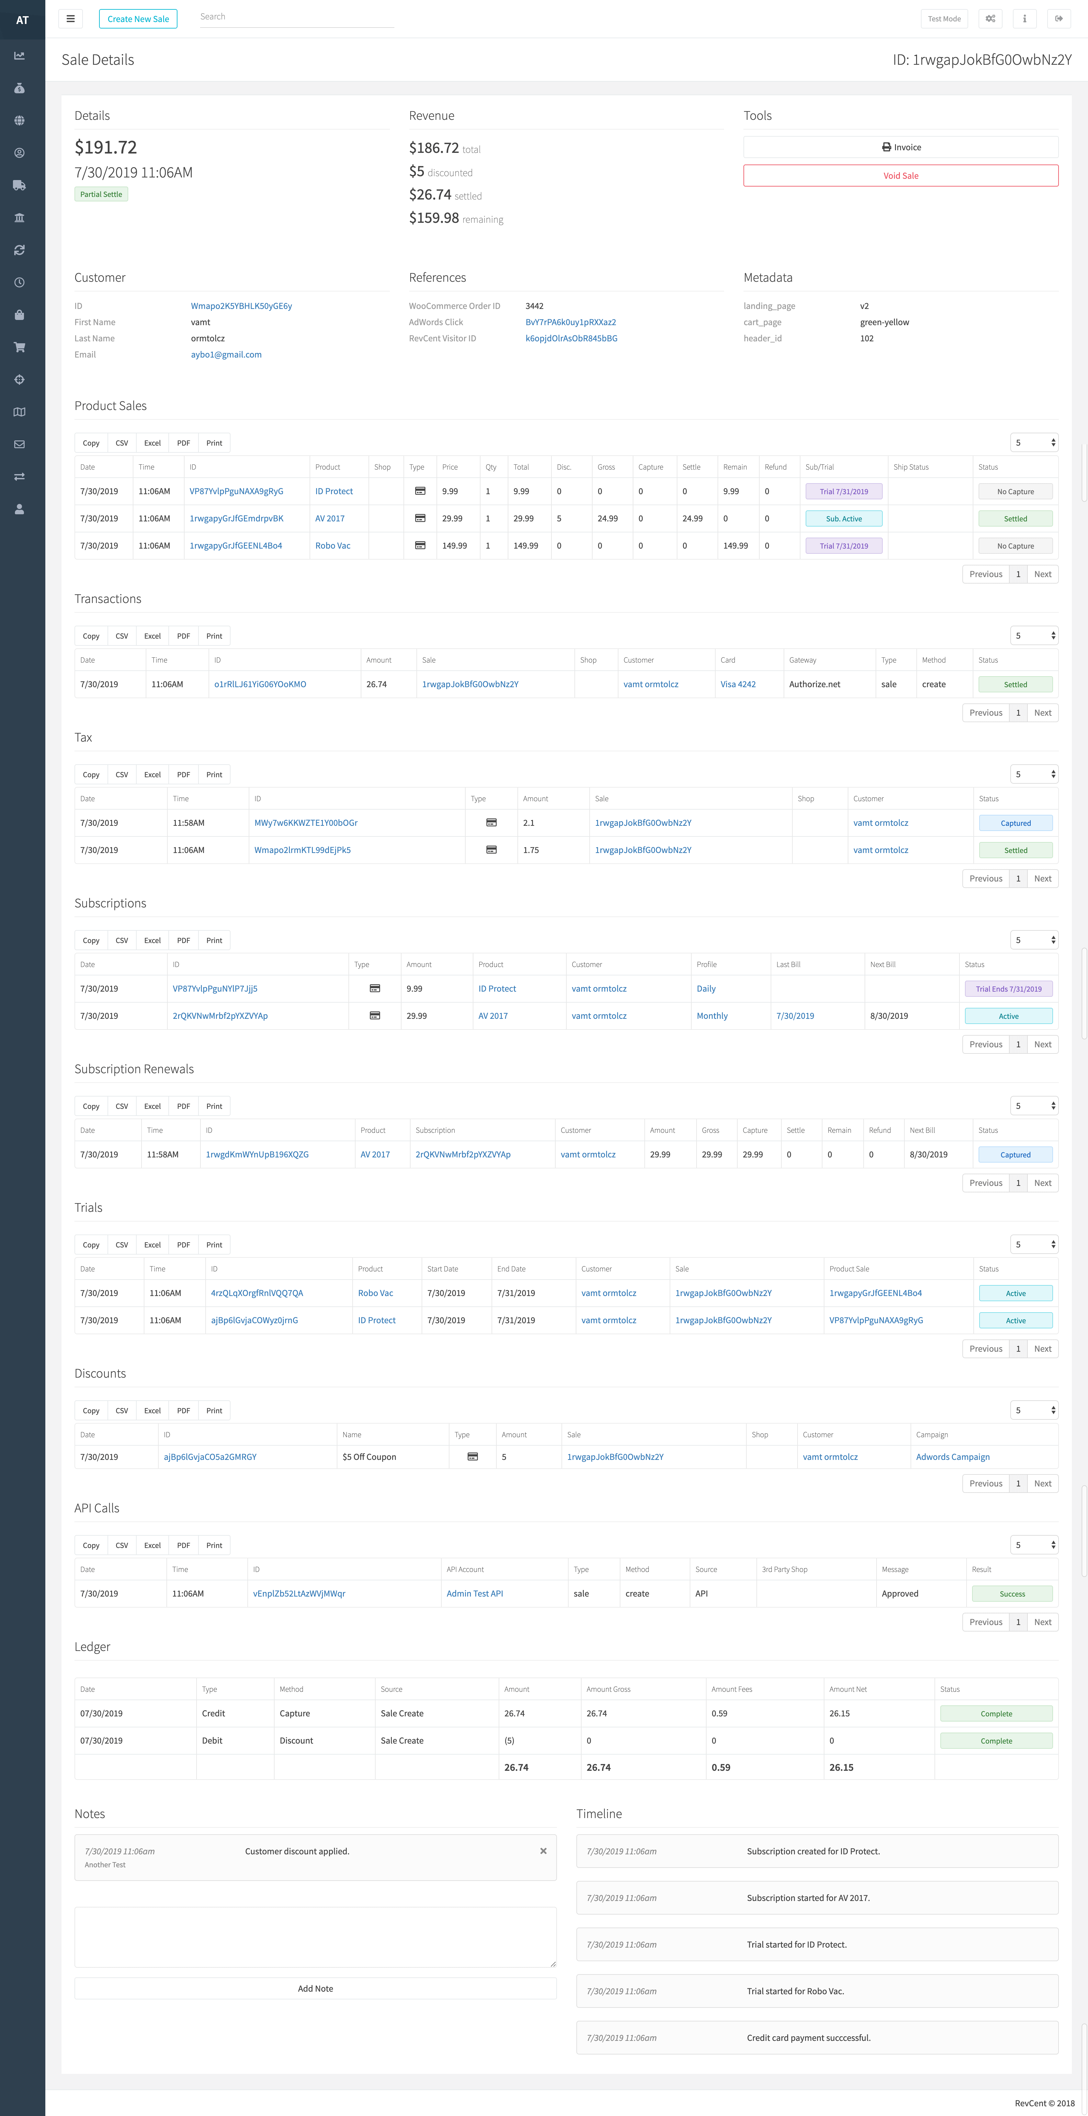Open Transactions page size dropdown

1034,636
